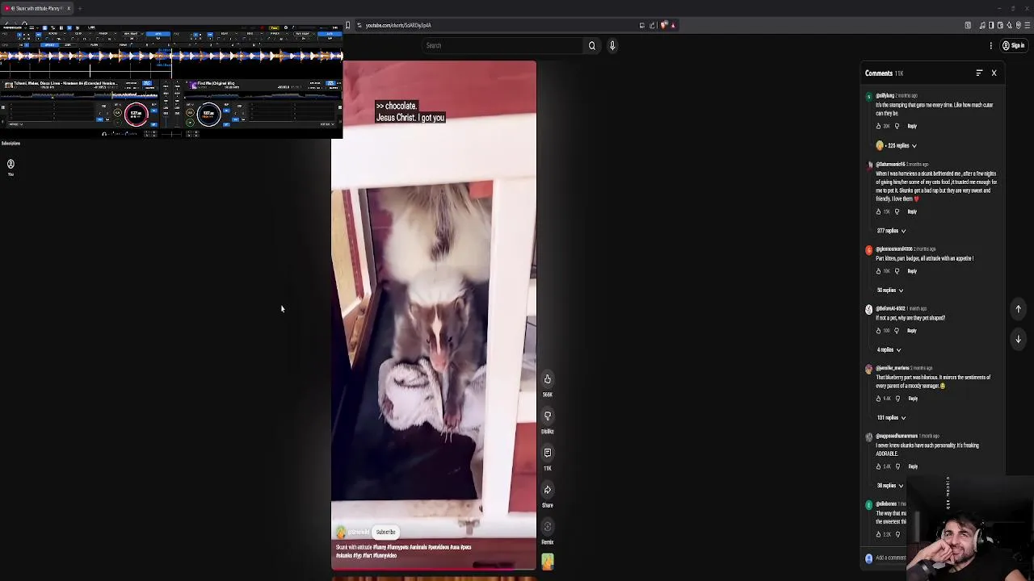Reply to the 'stomping that gets me' comment

tap(912, 127)
